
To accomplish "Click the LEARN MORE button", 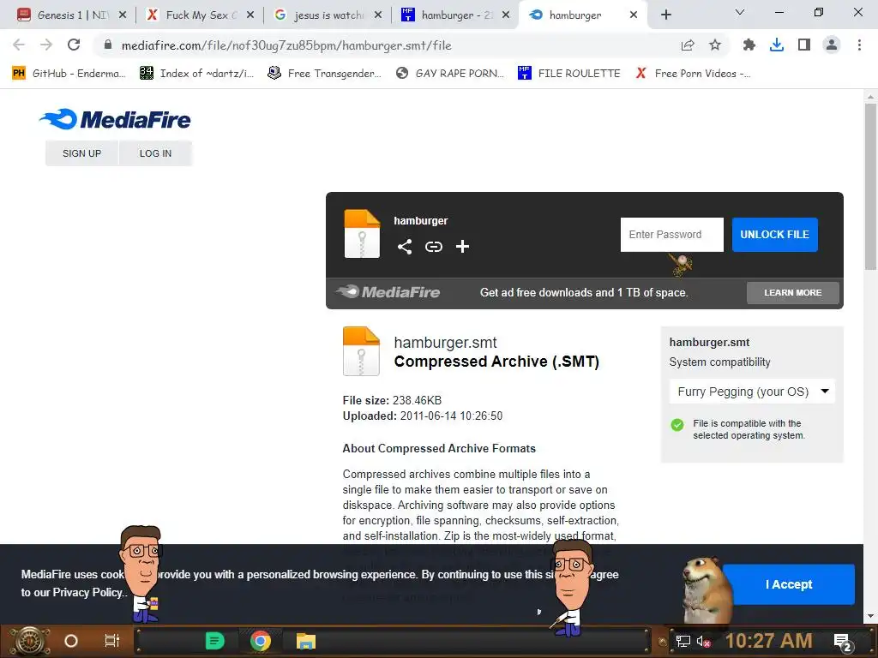I will [793, 293].
